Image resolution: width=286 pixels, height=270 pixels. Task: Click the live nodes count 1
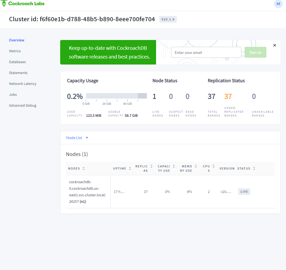154,96
